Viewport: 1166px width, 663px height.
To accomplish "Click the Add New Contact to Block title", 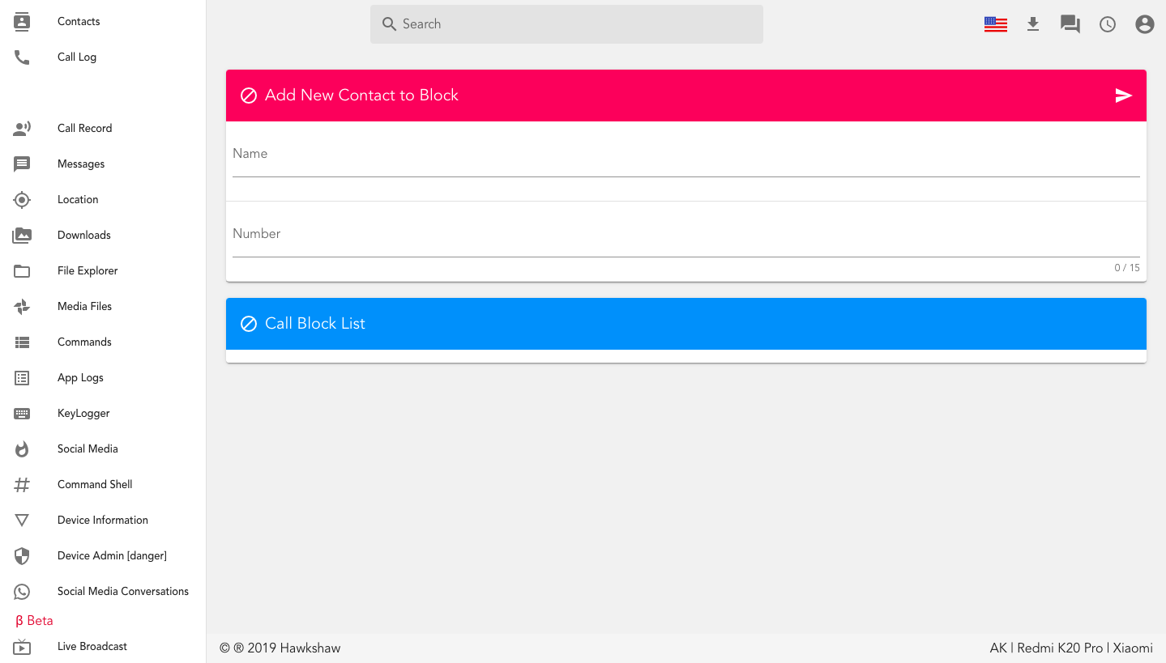I will coord(361,96).
